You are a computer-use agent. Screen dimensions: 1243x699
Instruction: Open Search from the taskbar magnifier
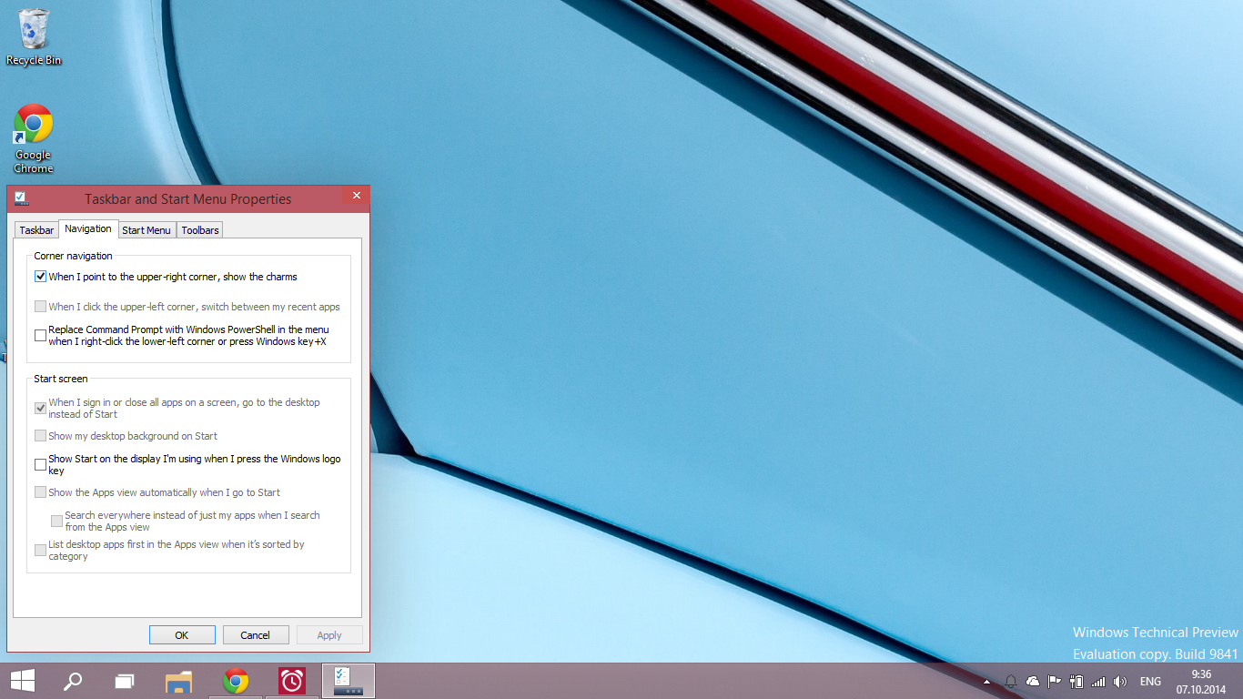[73, 681]
